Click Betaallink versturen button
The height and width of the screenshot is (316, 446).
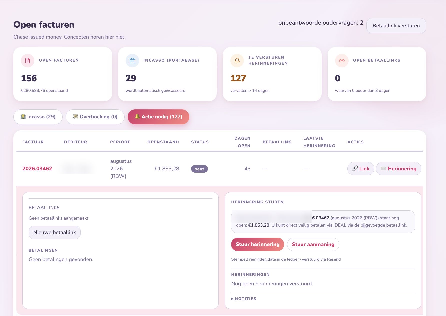coord(396,26)
